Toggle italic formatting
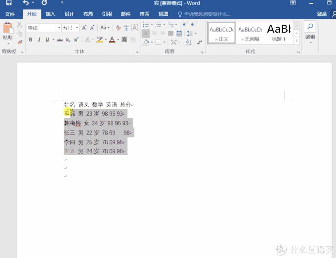336x258 pixels. click(x=39, y=40)
